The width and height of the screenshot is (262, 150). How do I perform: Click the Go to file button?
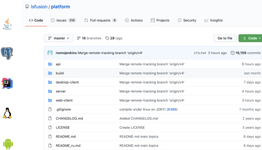tap(225, 38)
